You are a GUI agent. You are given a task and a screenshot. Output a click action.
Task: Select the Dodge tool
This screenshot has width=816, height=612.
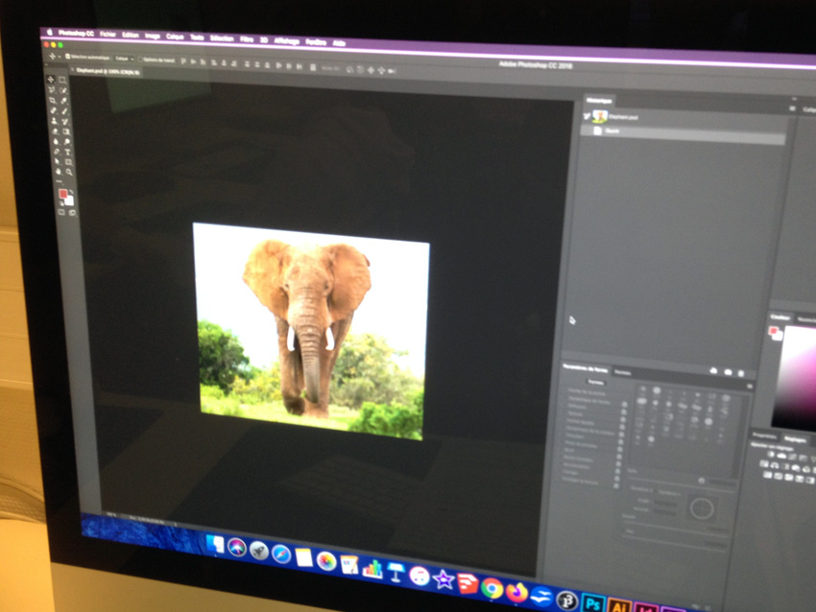pos(67,141)
